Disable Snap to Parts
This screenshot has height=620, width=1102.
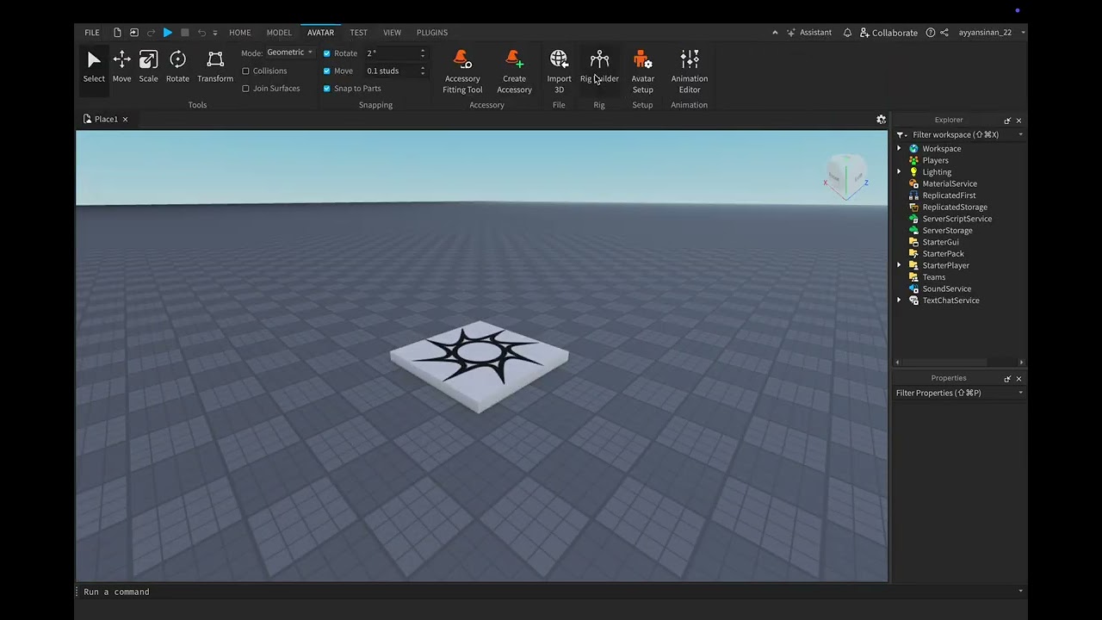coord(327,88)
